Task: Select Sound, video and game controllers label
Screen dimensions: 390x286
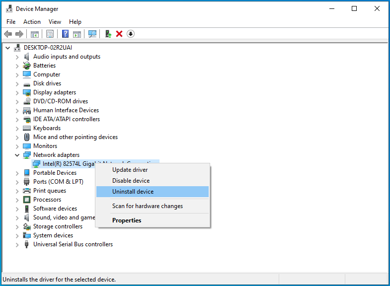Action: tap(64, 217)
